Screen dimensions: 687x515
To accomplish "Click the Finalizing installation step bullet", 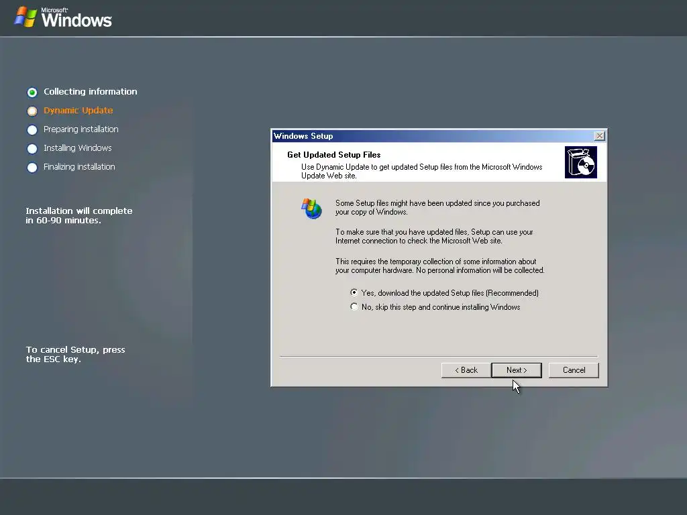I will pos(32,168).
